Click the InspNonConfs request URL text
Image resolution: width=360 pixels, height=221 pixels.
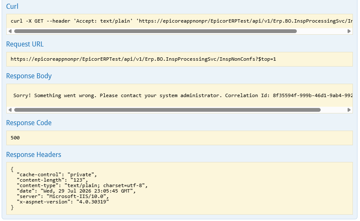point(143,59)
